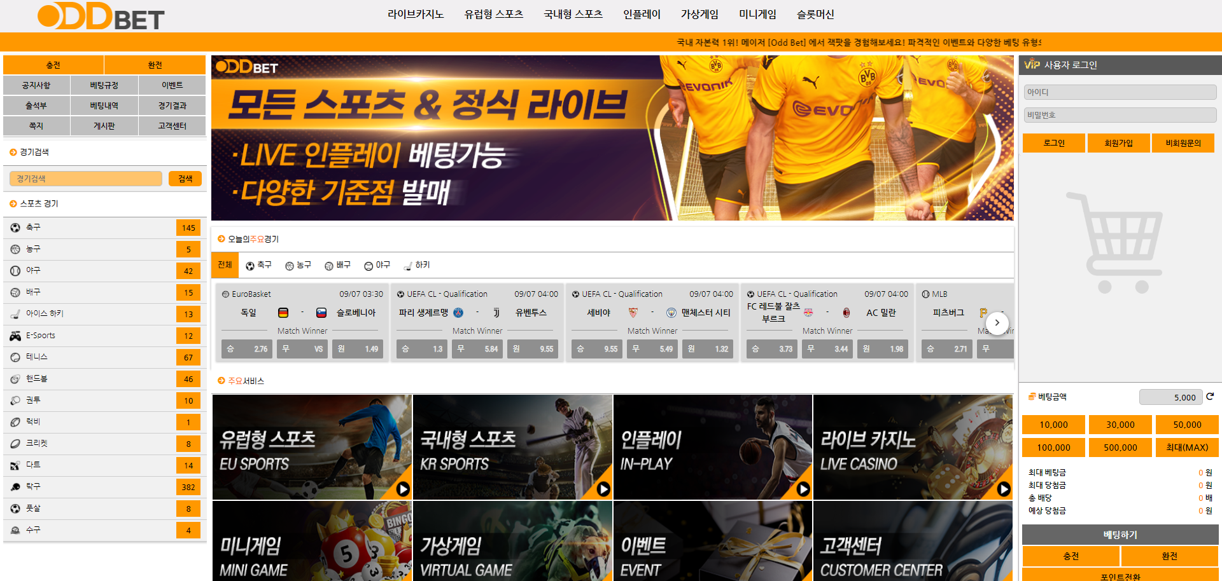Open the 유럽형 스포츠 top menu
The height and width of the screenshot is (581, 1222).
click(x=494, y=14)
